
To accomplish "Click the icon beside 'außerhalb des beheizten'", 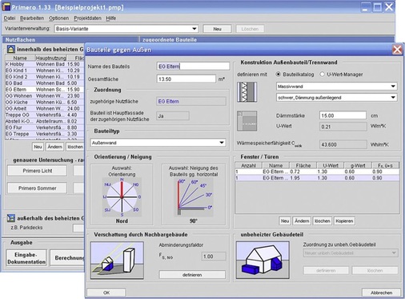I will tap(11, 218).
